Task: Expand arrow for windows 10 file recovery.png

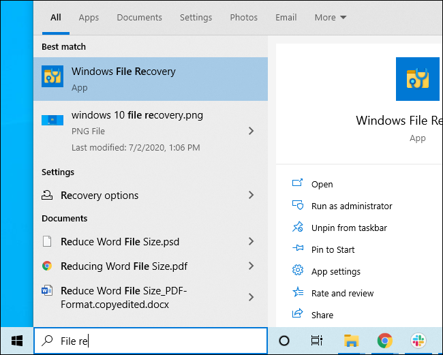Action: (251, 131)
